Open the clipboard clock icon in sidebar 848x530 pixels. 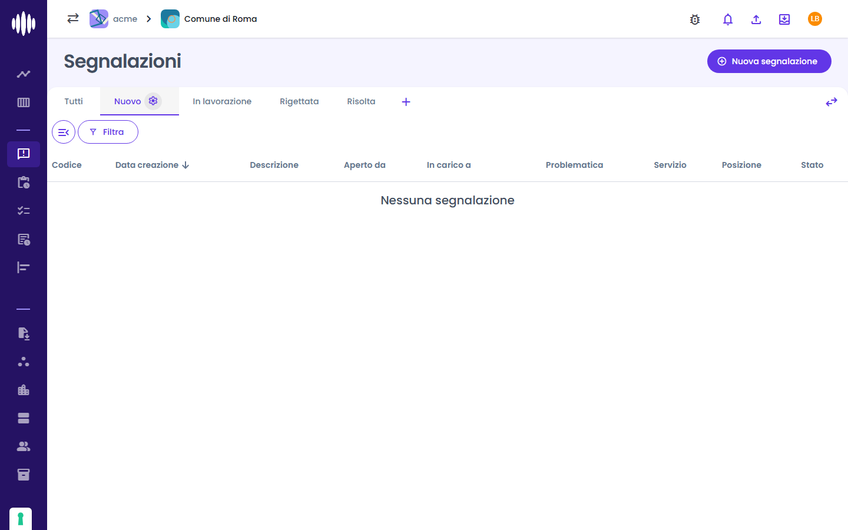click(x=24, y=183)
